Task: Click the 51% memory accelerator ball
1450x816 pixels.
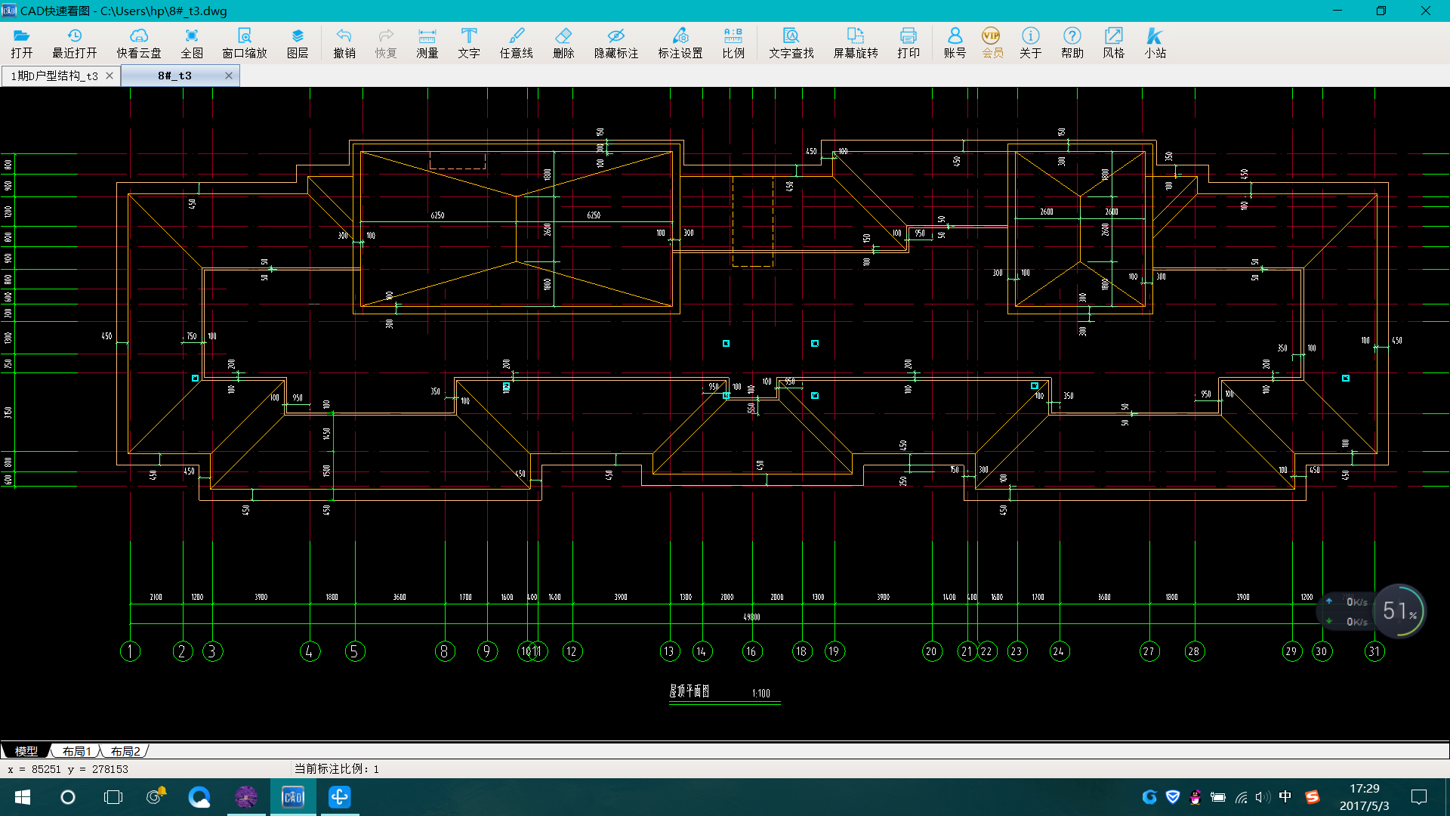Action: point(1399,610)
